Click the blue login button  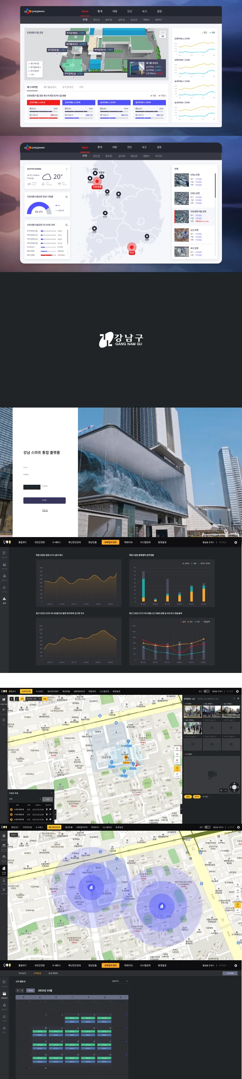45,500
